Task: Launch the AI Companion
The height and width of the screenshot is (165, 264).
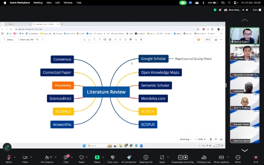Action: 129,158
